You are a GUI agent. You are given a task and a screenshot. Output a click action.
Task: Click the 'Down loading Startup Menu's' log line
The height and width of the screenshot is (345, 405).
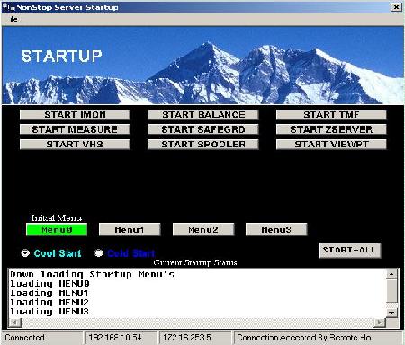click(92, 274)
